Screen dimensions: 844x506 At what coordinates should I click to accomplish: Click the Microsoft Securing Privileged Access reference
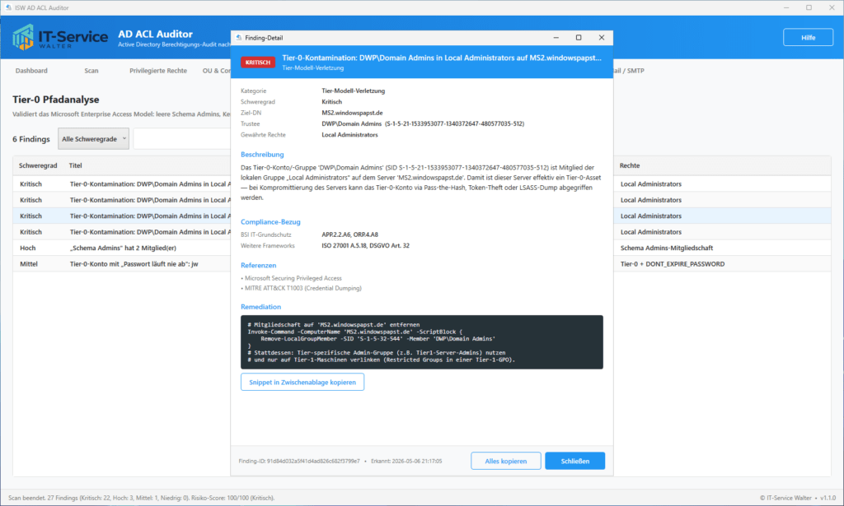point(291,278)
